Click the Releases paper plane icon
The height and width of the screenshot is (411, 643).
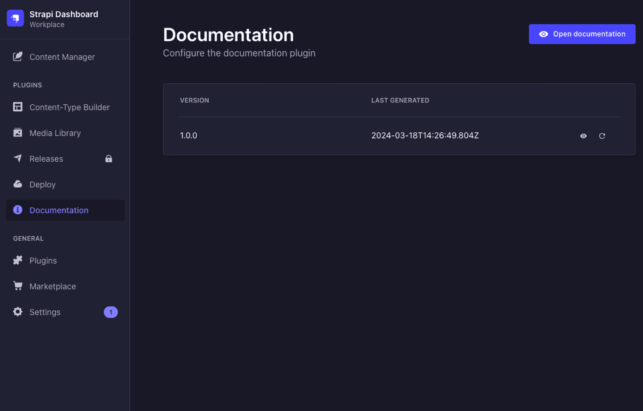[x=18, y=158]
